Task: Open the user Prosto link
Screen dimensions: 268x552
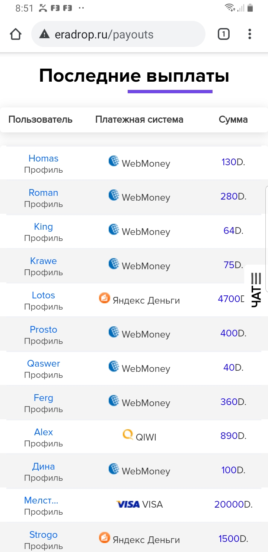Action: point(44,330)
